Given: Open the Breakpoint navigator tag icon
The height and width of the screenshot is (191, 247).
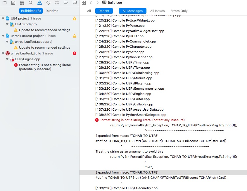Looking at the screenshot, I should 65,3.
